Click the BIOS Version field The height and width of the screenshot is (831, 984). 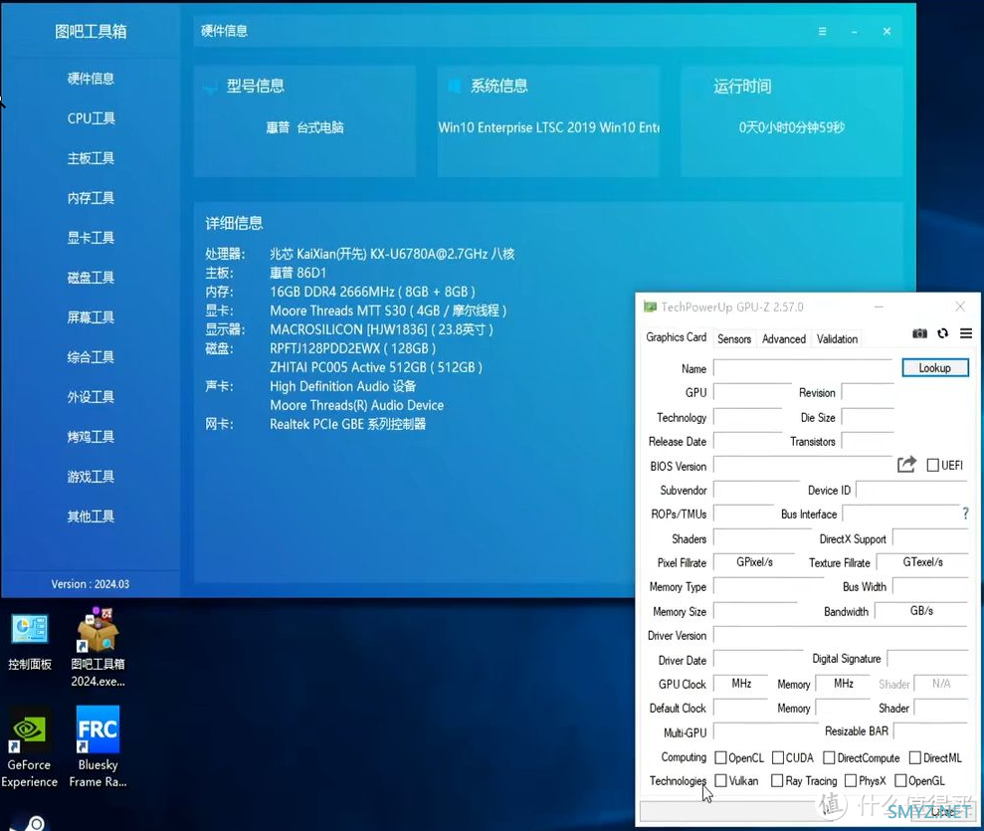[803, 466]
